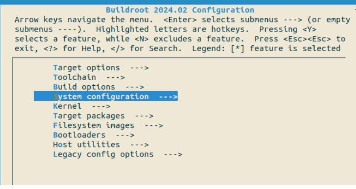Expand Target packages via its arrow
The height and width of the screenshot is (189, 356).
pos(144,116)
